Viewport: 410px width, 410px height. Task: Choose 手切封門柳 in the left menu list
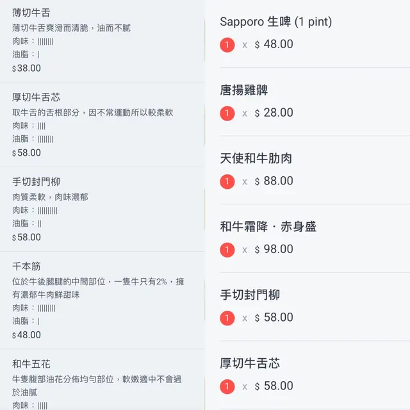click(x=102, y=209)
